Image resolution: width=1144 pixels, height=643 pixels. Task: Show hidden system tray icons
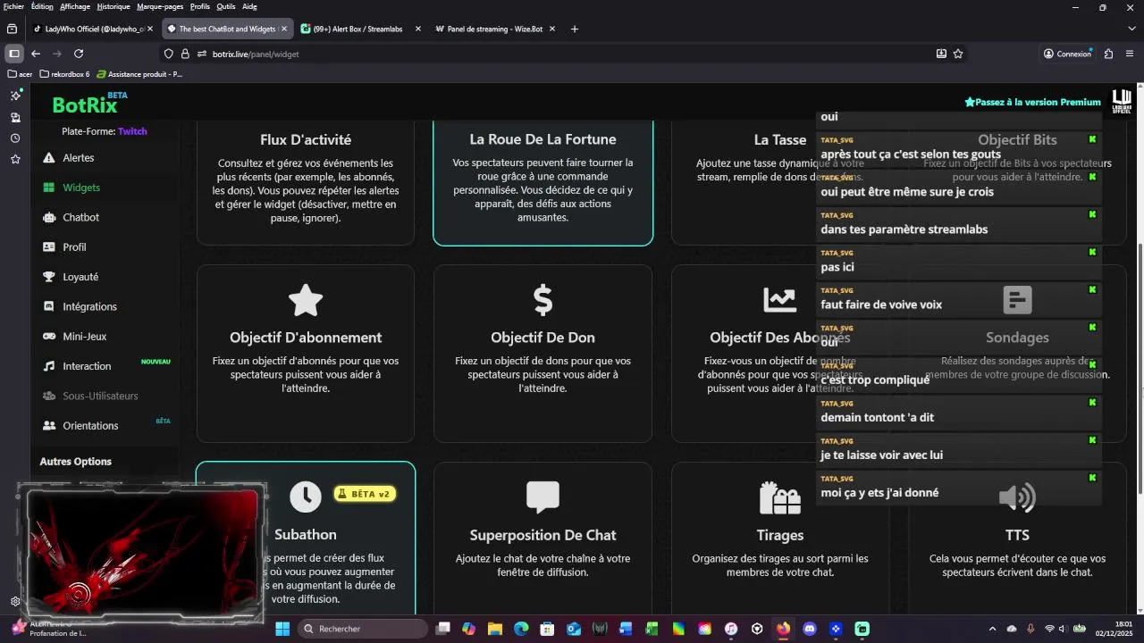click(x=992, y=629)
